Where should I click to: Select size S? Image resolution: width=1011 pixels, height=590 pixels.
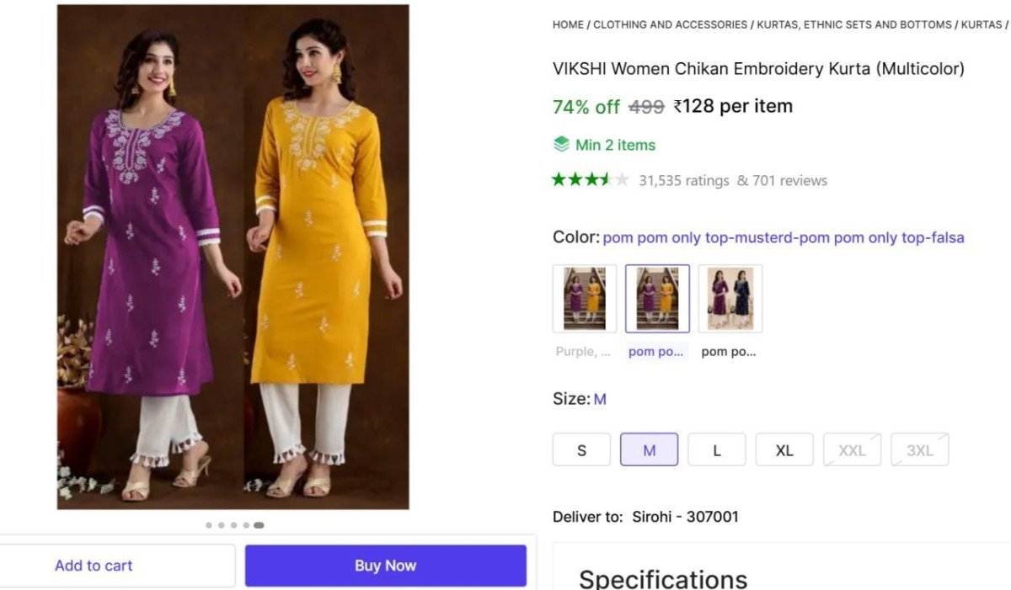pos(581,449)
